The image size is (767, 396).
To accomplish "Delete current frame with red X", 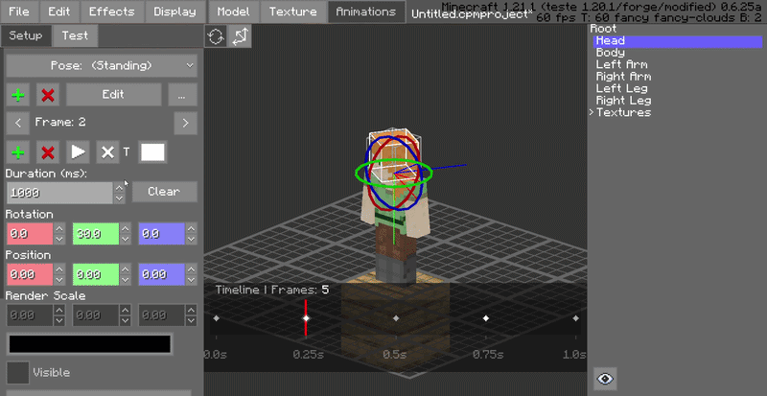I will point(47,152).
